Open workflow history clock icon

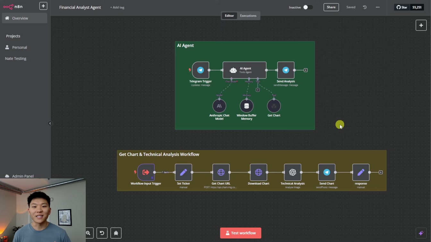365,7
